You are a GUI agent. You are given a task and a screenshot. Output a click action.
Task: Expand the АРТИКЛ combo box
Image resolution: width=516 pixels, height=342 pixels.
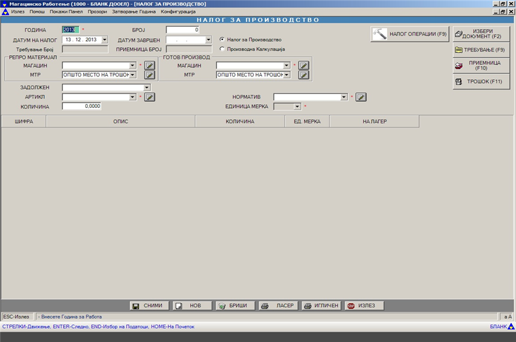click(x=133, y=97)
